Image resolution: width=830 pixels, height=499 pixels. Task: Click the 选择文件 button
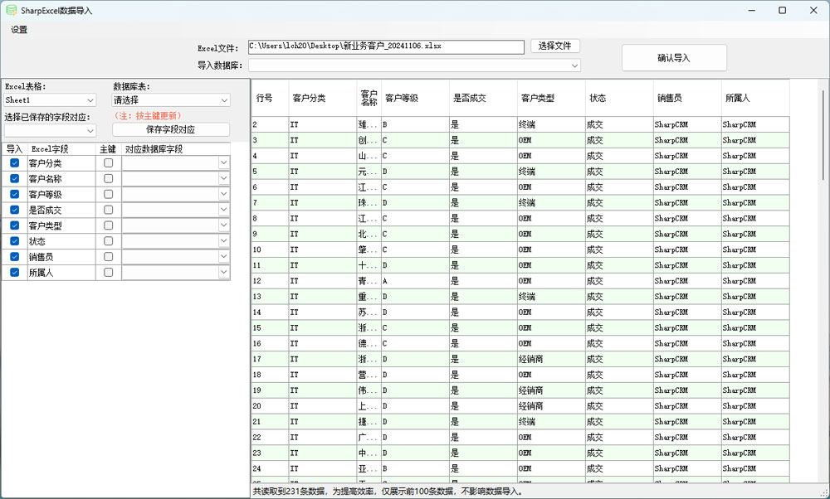tap(554, 46)
